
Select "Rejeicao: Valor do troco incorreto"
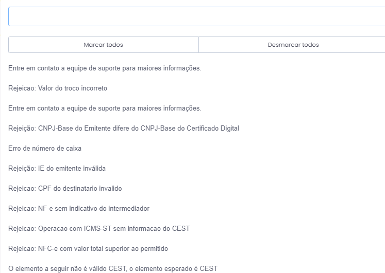coord(58,88)
